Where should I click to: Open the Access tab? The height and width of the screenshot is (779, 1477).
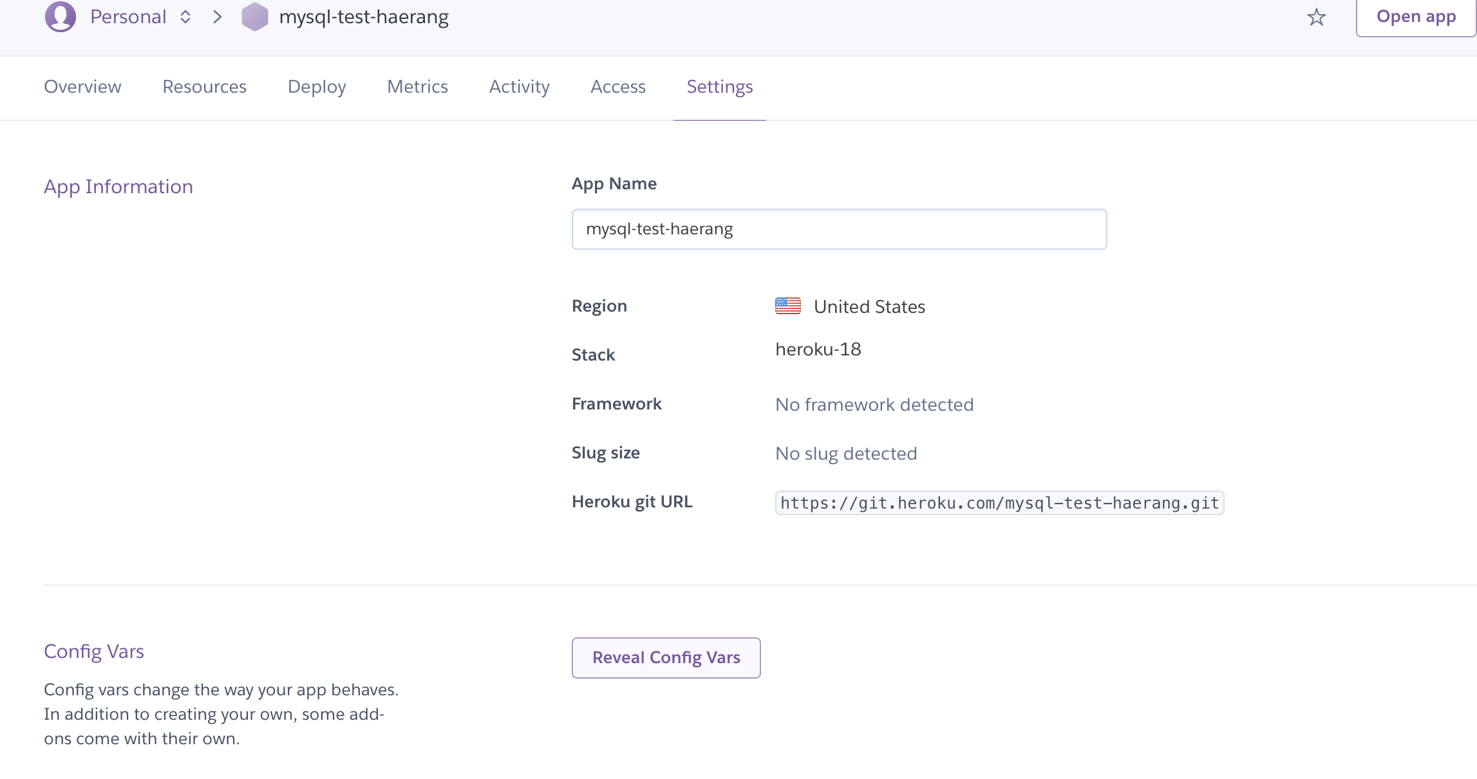617,86
